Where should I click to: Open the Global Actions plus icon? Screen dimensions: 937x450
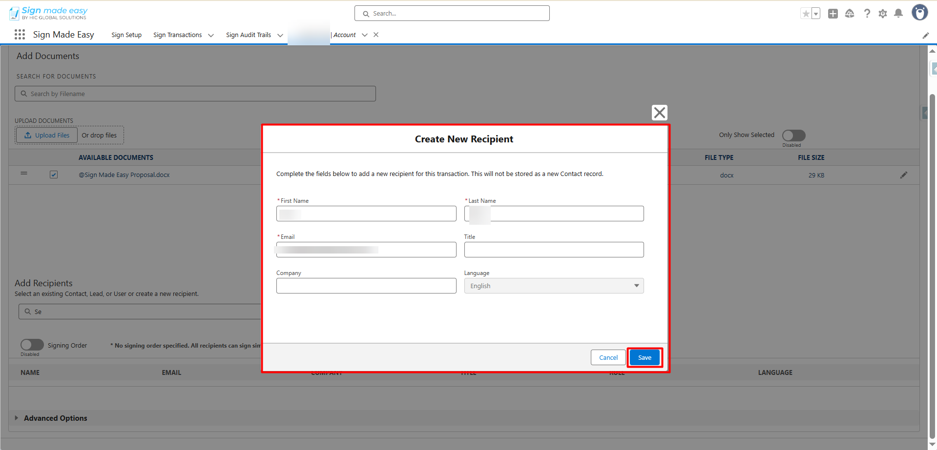coord(833,14)
